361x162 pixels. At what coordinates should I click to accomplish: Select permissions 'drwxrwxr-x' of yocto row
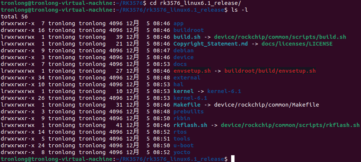tap(17, 152)
